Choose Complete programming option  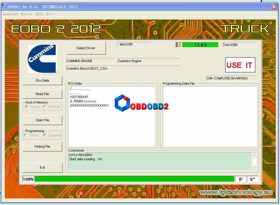45,135
